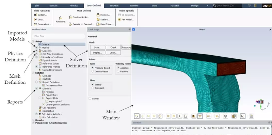Switch to the Parallel ribbon tab
The width and height of the screenshot is (272, 135).
[x=175, y=5]
